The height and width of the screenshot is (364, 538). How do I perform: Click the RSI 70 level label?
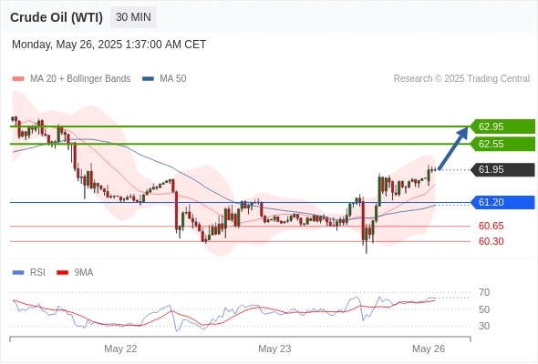coord(484,292)
